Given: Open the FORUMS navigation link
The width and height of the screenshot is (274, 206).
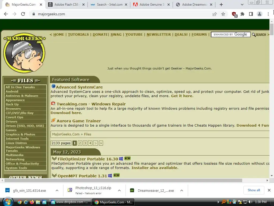Looking at the screenshot, I should (199, 35).
